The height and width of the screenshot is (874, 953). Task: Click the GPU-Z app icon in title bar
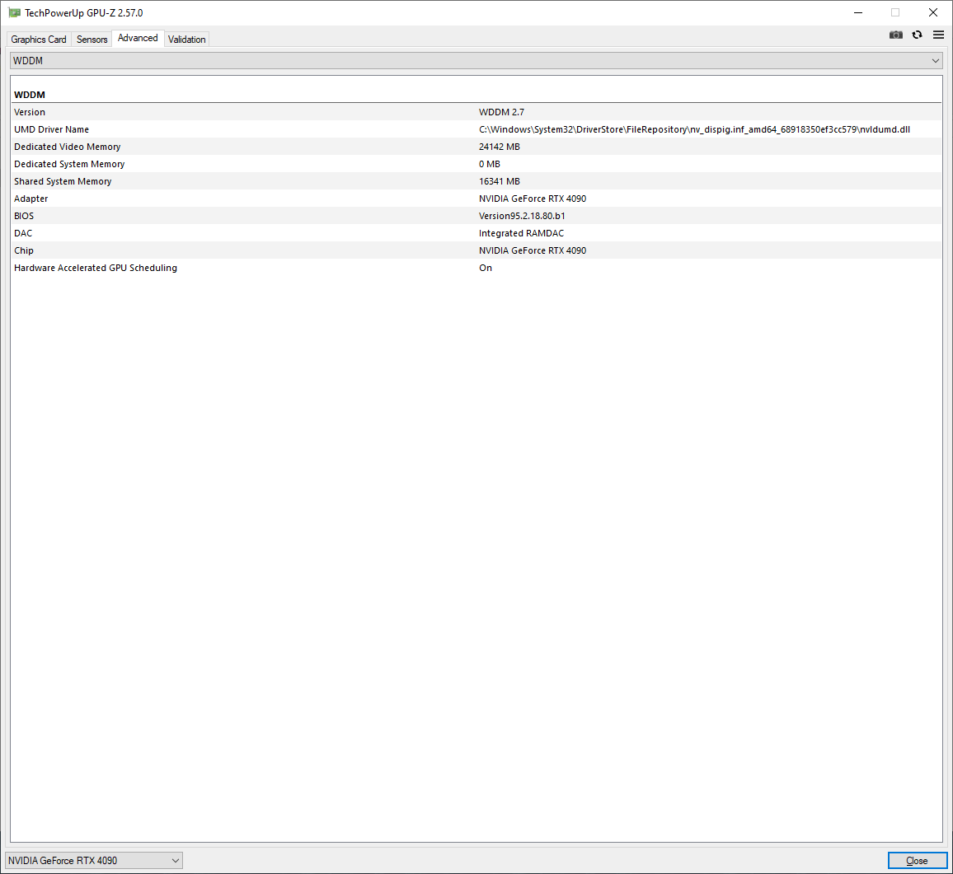15,12
